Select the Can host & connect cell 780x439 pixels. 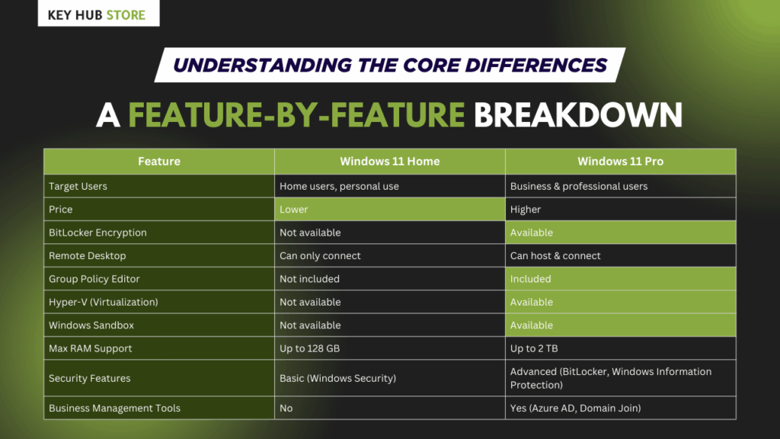click(x=555, y=256)
